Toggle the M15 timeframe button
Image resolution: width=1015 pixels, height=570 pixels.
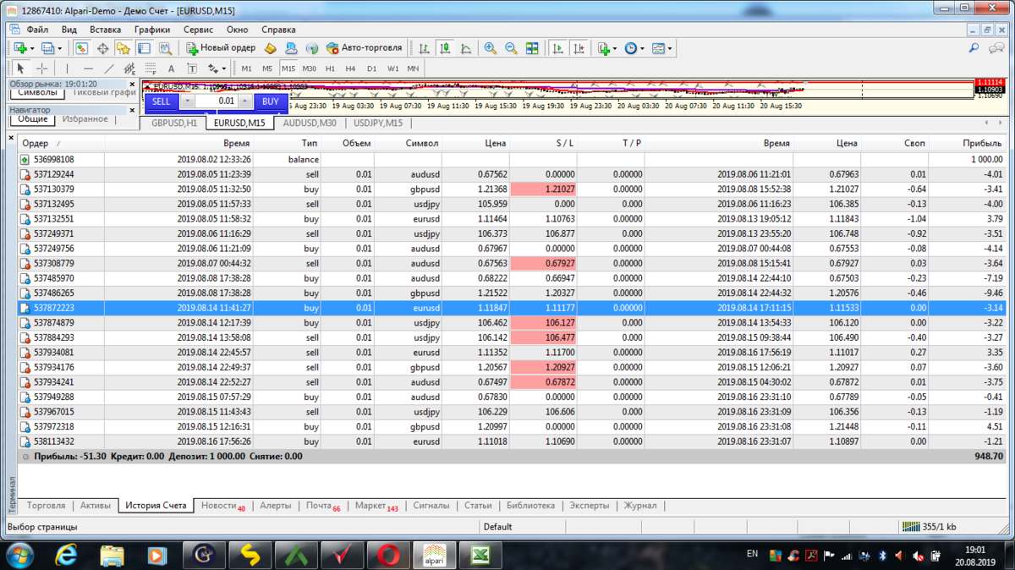click(x=288, y=69)
